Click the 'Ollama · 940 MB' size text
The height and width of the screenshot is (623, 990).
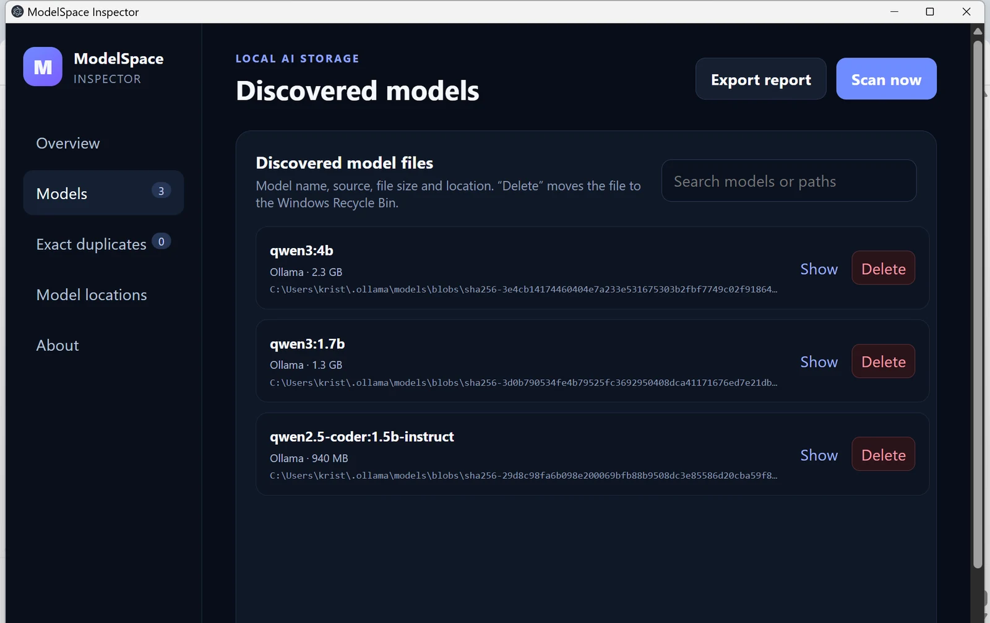pos(309,458)
